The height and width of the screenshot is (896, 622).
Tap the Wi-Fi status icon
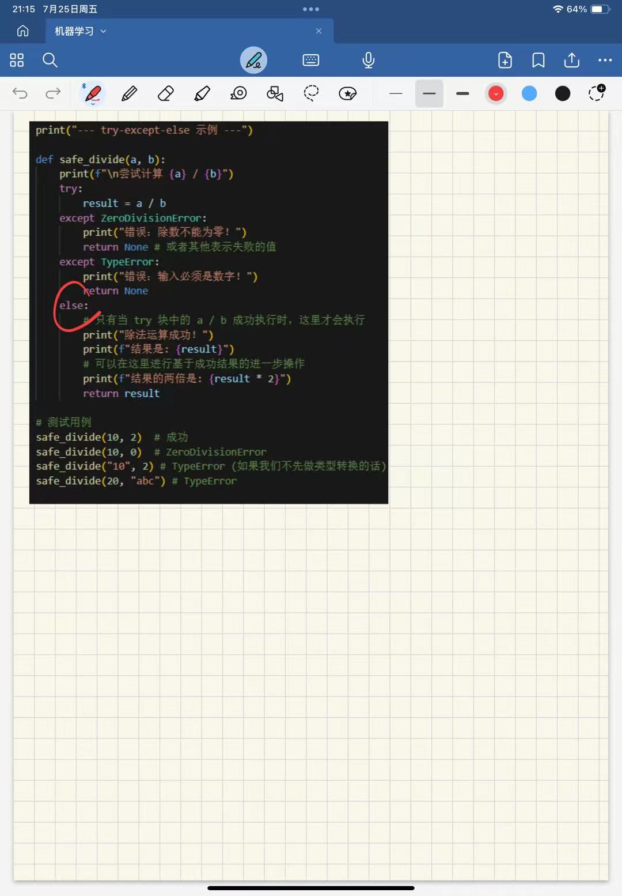click(557, 9)
